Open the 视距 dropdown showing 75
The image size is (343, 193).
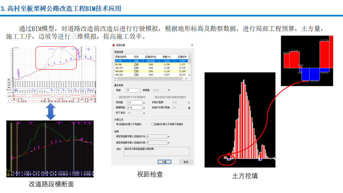[133, 90]
